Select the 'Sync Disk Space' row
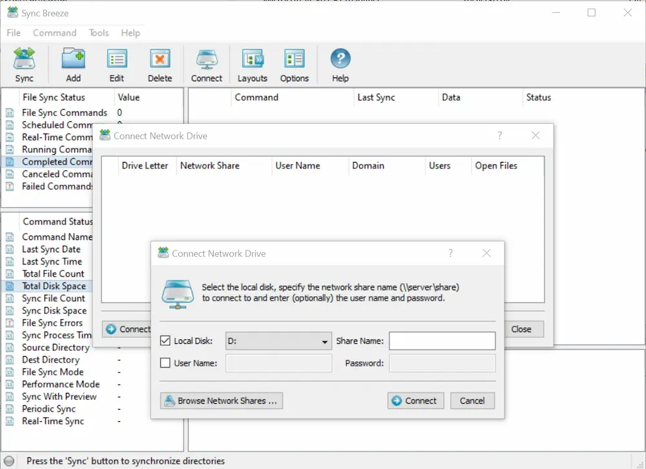Viewport: 646px width, 469px height. tap(48, 310)
